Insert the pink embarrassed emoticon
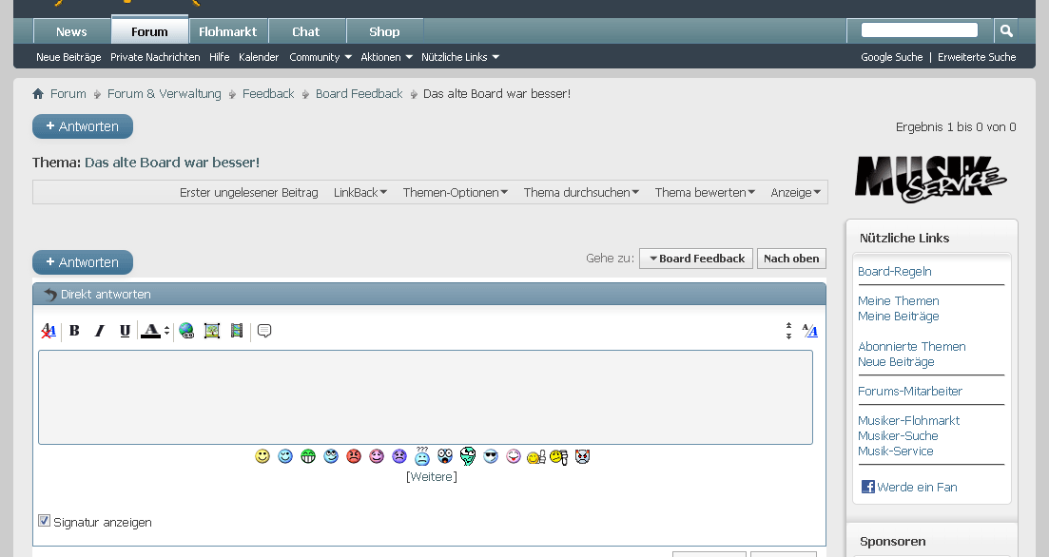This screenshot has height=557, width=1049. (x=377, y=456)
